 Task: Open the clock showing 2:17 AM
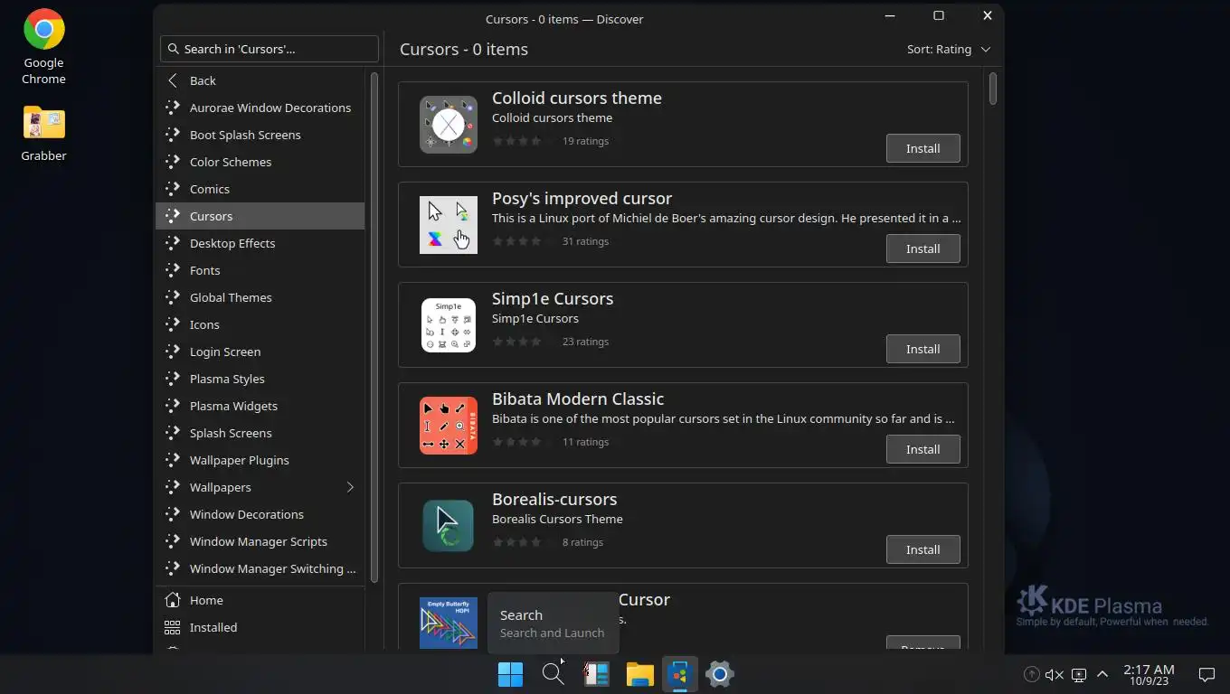coord(1149,674)
